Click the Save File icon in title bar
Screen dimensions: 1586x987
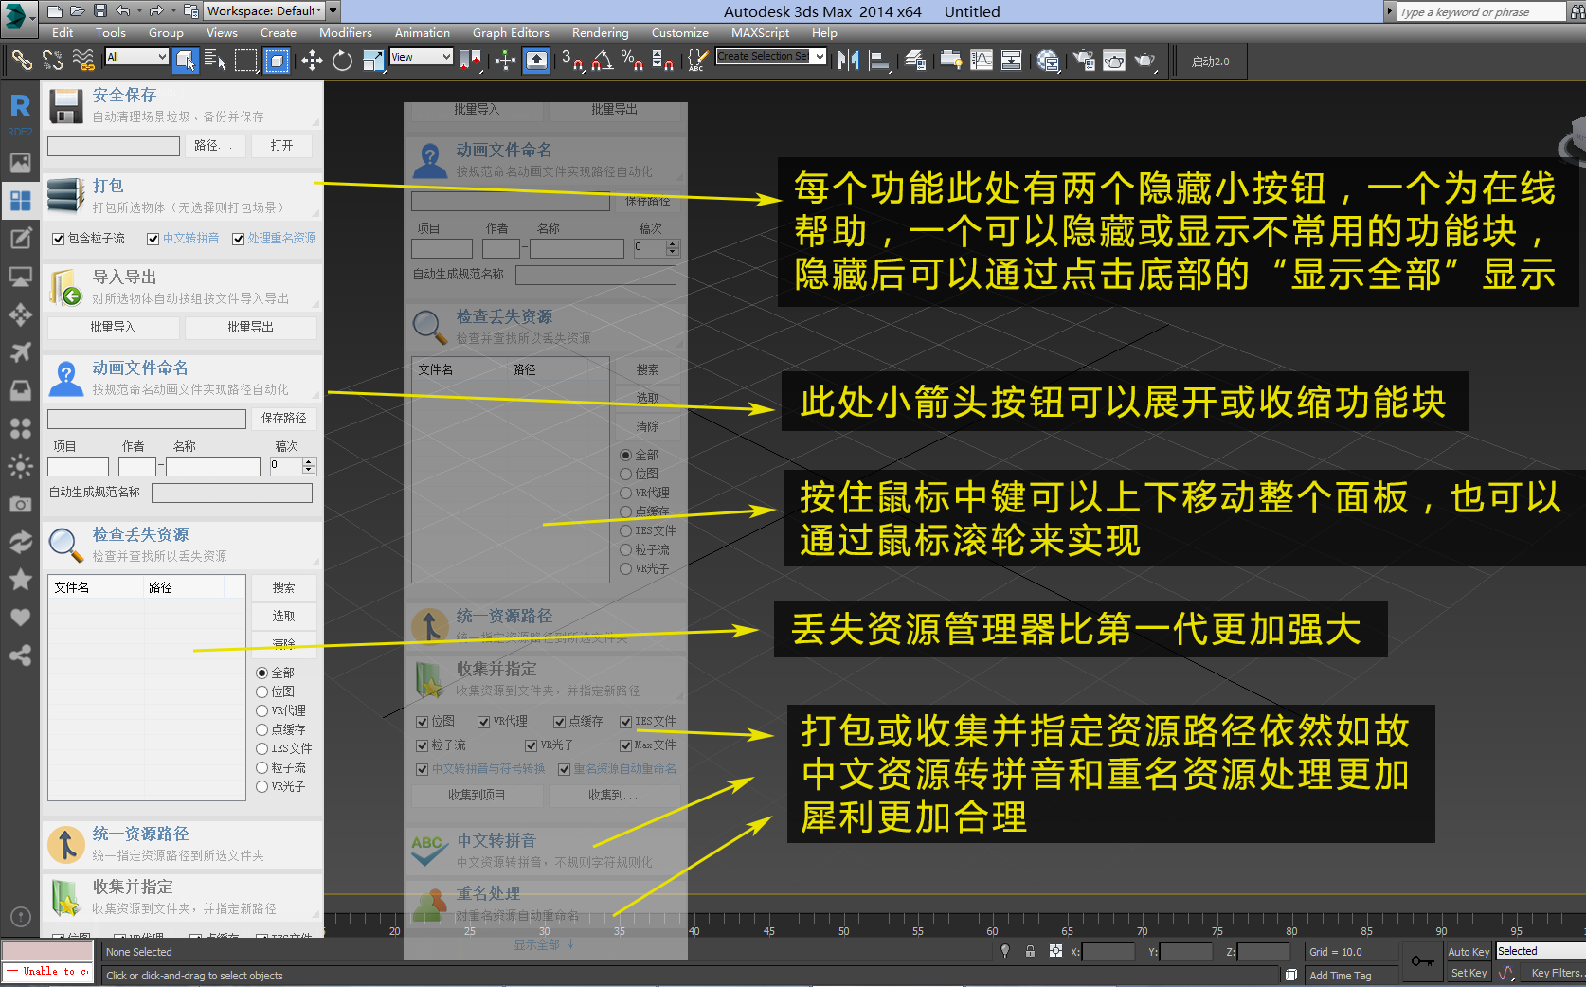99,11
